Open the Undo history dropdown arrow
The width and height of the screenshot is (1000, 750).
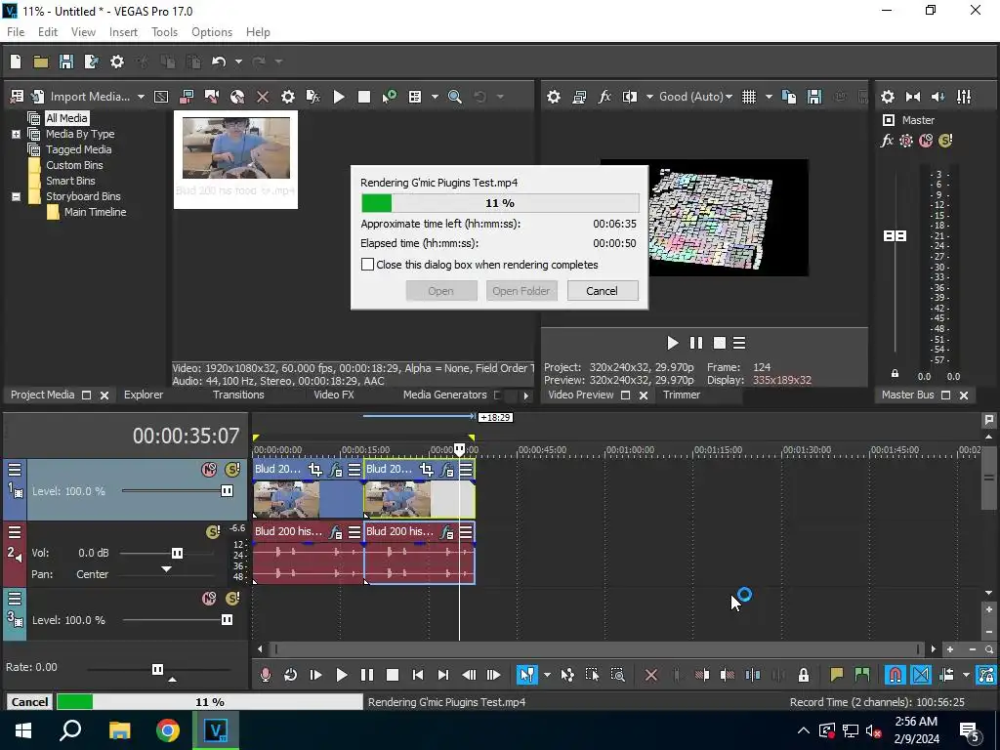(238, 62)
